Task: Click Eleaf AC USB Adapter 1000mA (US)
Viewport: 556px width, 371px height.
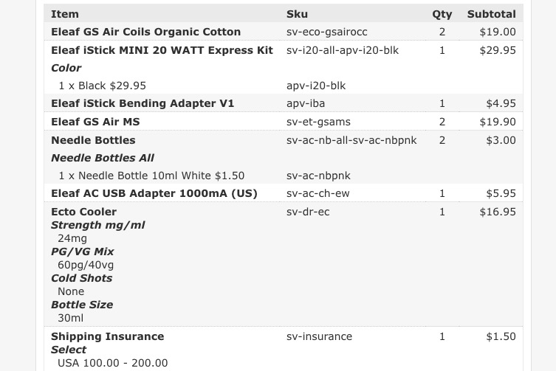Action: pyautogui.click(x=154, y=193)
